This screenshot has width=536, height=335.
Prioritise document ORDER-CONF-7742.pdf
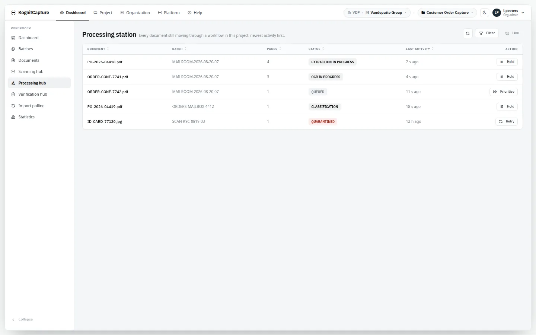[x=504, y=92]
